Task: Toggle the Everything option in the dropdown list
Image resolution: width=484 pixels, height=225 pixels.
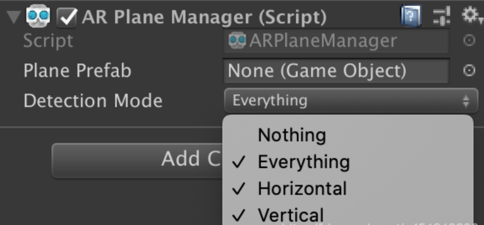Action: tap(304, 162)
